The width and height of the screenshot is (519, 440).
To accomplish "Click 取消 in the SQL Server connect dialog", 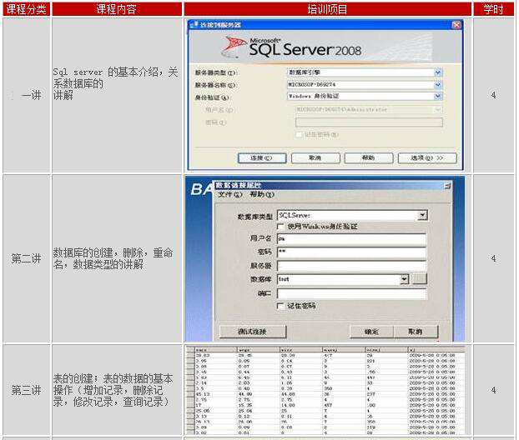I will click(315, 158).
